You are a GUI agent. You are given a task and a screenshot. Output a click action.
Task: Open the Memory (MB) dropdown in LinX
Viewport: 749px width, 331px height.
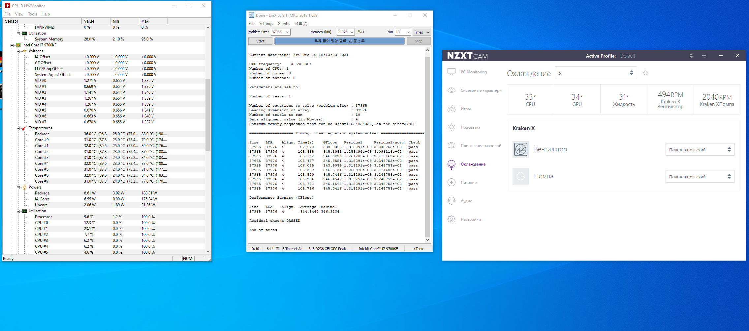coord(352,32)
